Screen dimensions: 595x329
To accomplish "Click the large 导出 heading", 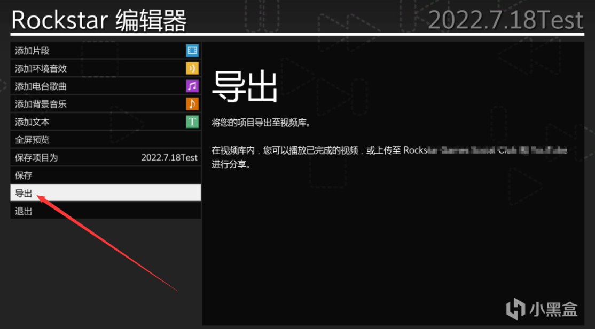I will click(x=245, y=86).
